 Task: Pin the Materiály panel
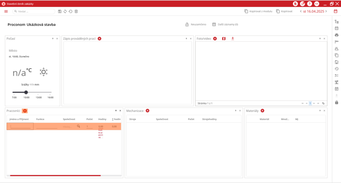319,111
